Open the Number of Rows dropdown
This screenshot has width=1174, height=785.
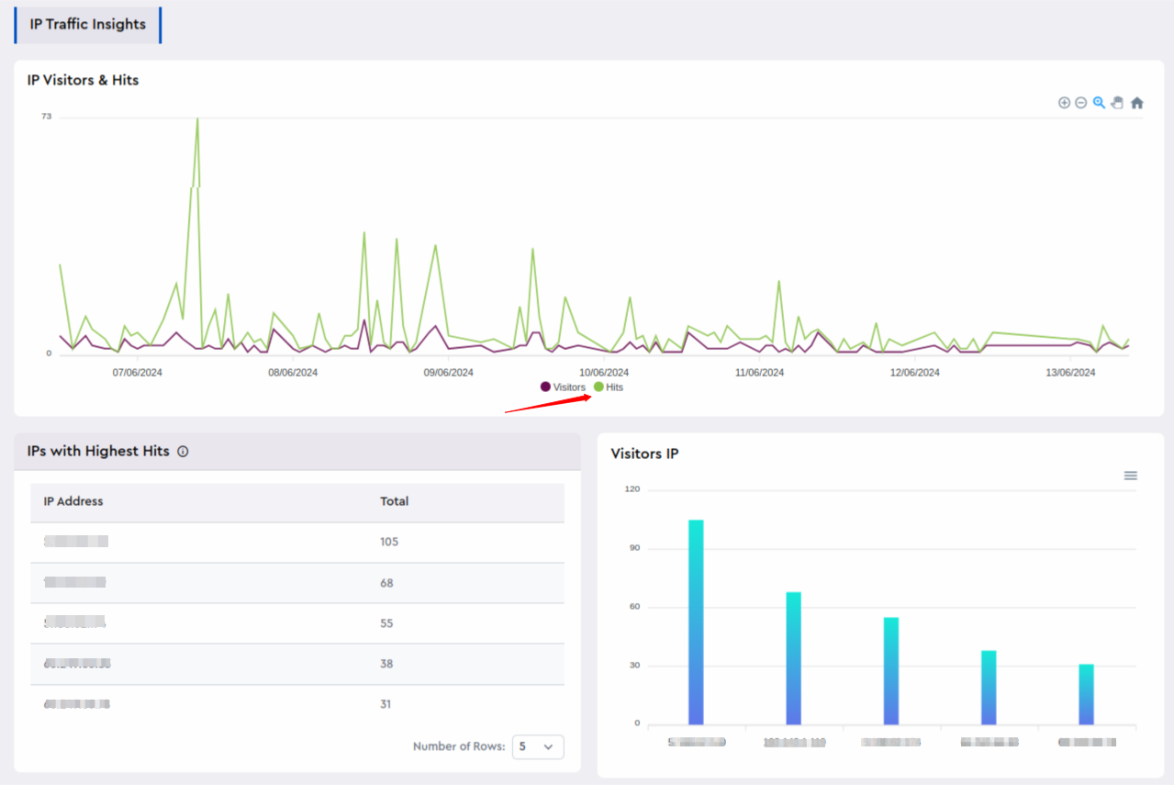(538, 746)
